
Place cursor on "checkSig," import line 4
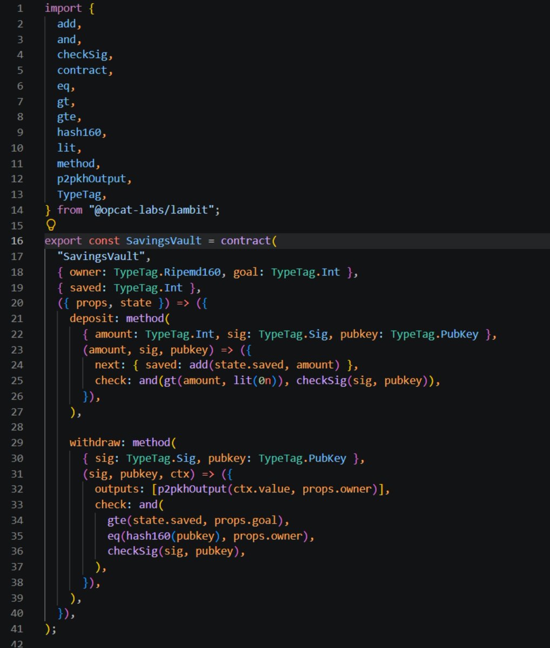[x=85, y=55]
